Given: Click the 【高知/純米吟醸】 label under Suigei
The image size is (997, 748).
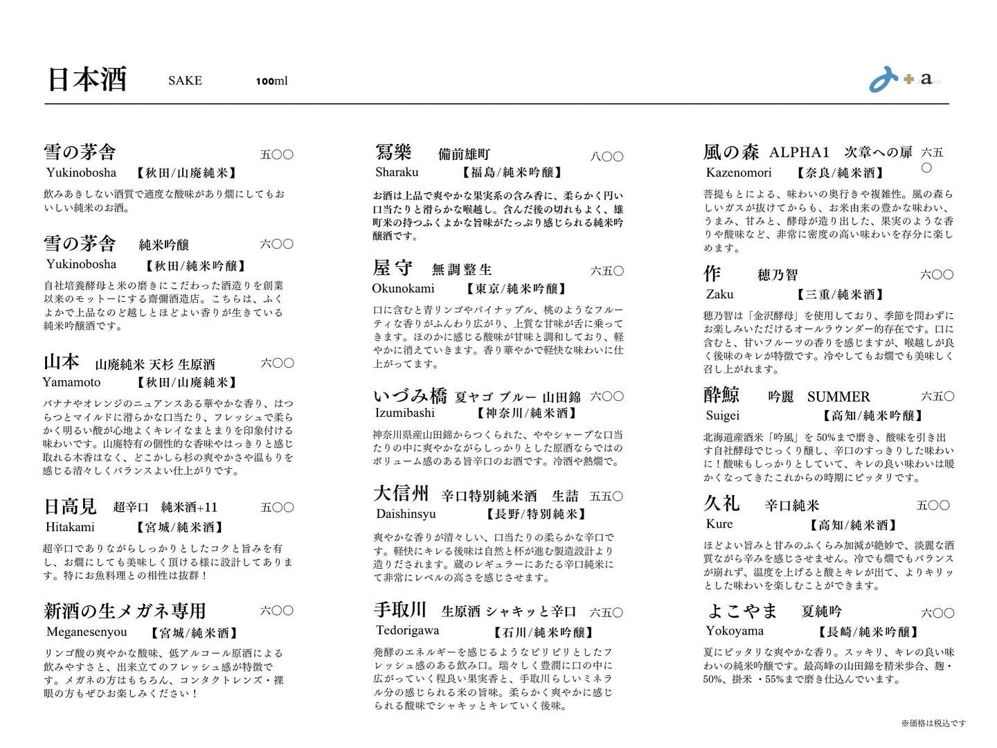Looking at the screenshot, I should [872, 416].
